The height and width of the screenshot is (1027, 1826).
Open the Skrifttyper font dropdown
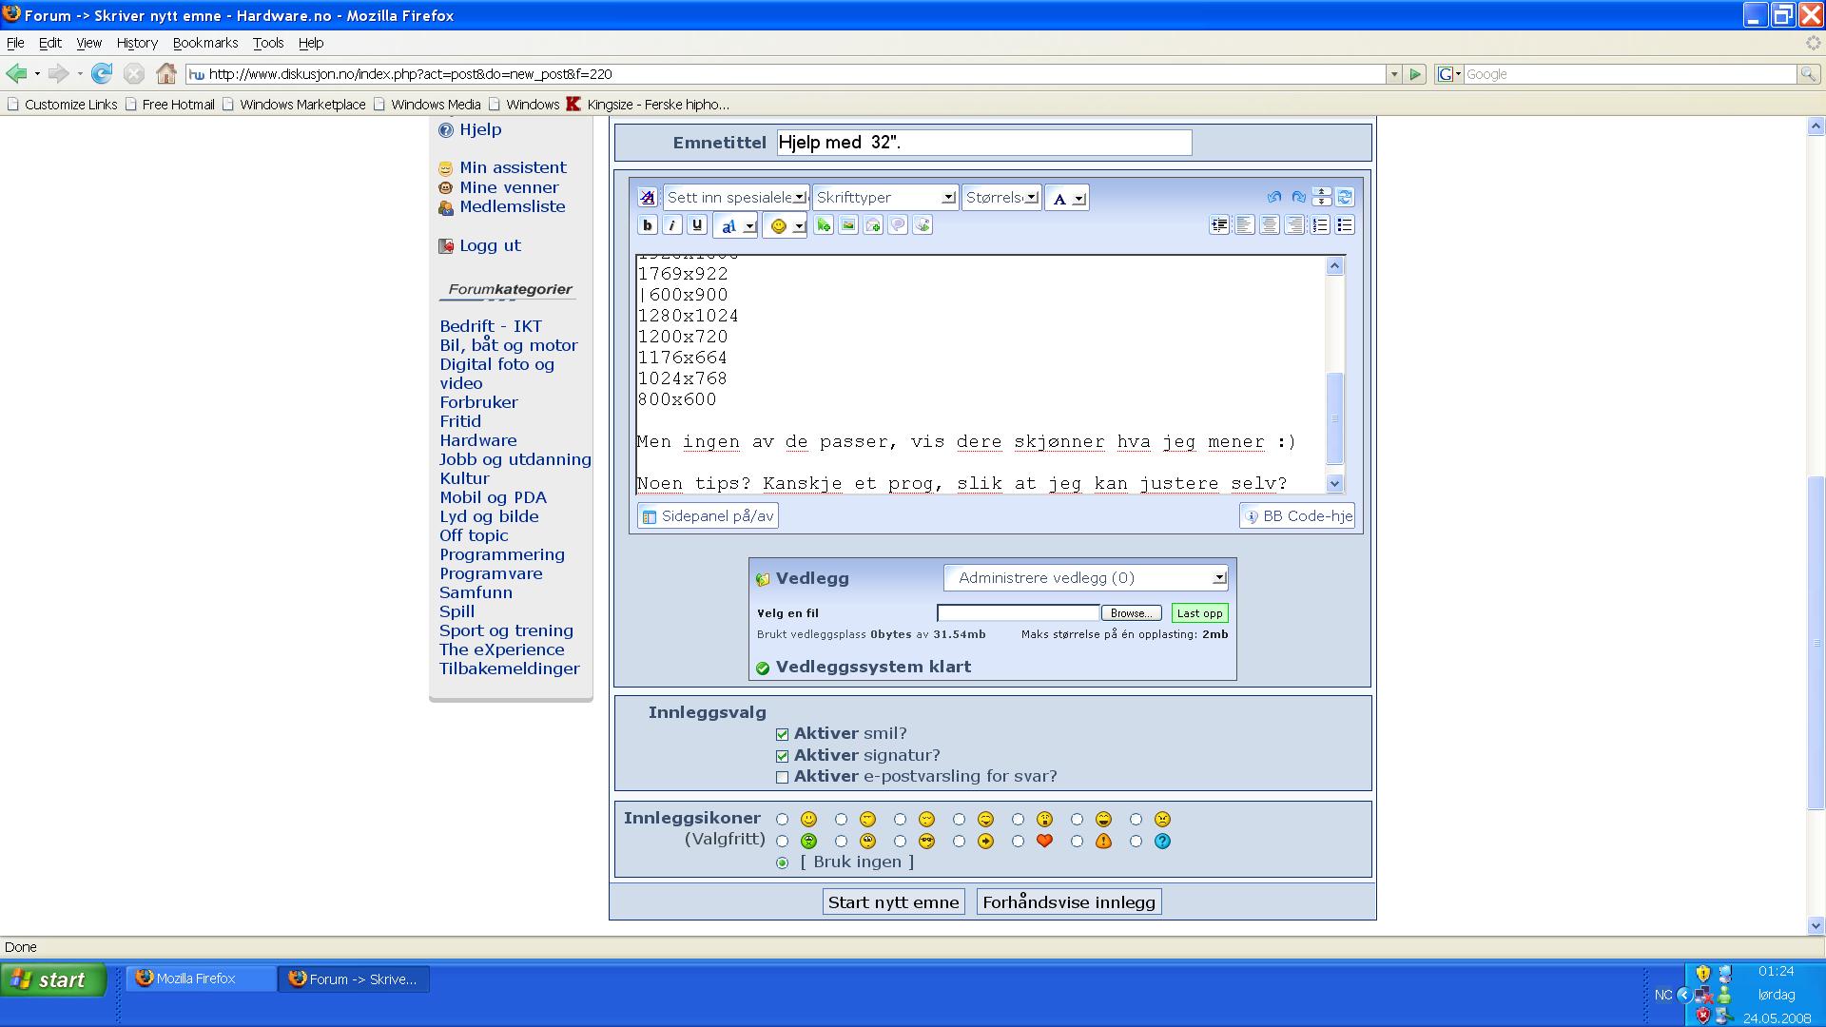tap(884, 197)
